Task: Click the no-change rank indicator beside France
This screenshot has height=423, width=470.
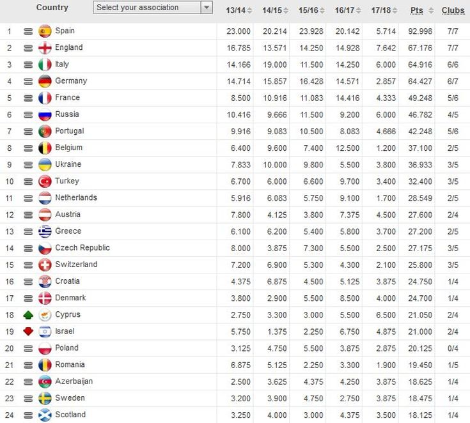Action: [x=28, y=98]
